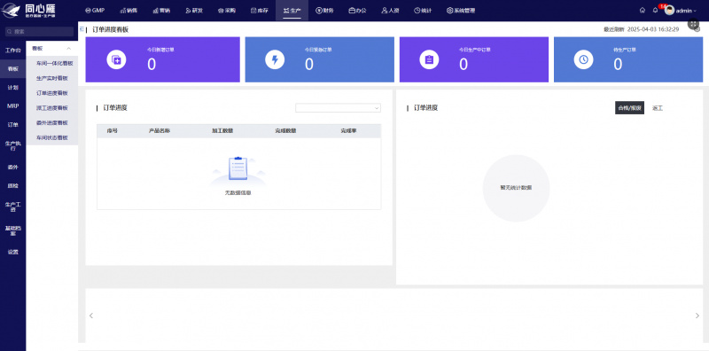Open the GMP top menu

click(95, 11)
